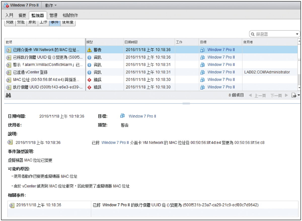Image resolution: width=302 pixels, height=221 pixels.
Task: Sort by the 說明 column header
Action: [45, 42]
